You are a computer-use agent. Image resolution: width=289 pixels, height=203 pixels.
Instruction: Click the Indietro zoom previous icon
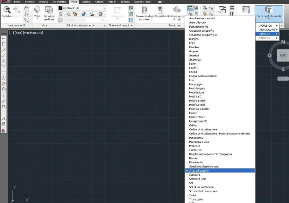point(7,10)
